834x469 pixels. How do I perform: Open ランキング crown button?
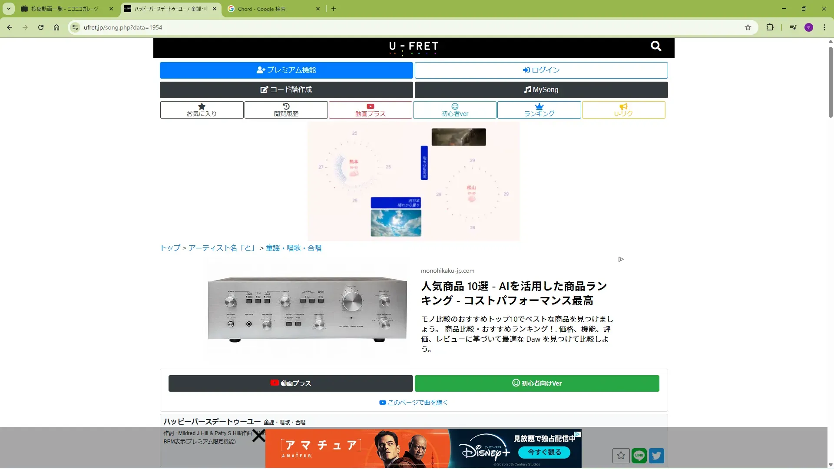tap(539, 110)
